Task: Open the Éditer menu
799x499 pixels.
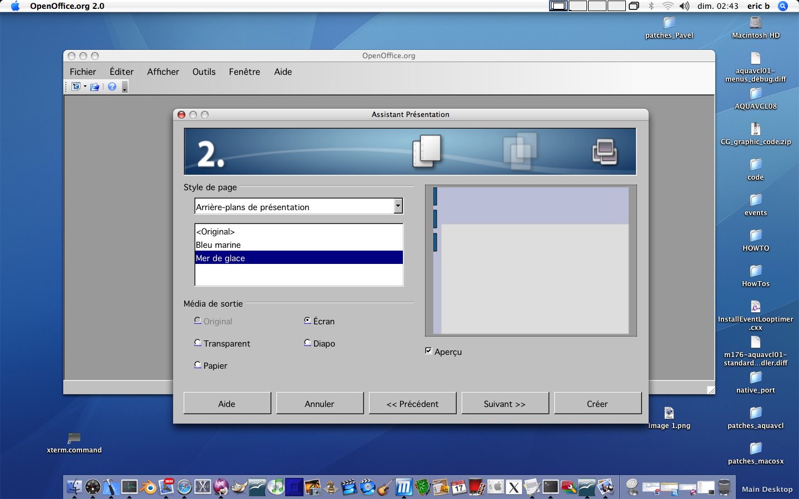Action: (x=122, y=72)
